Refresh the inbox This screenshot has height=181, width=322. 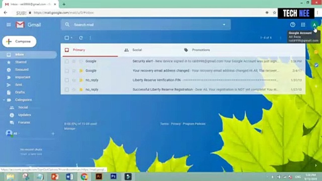coord(81,38)
